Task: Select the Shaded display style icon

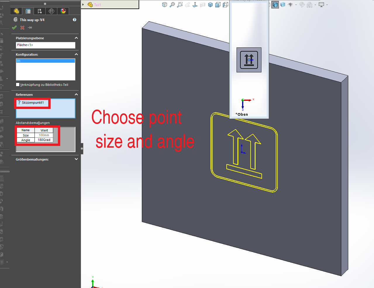Action: click(283, 5)
